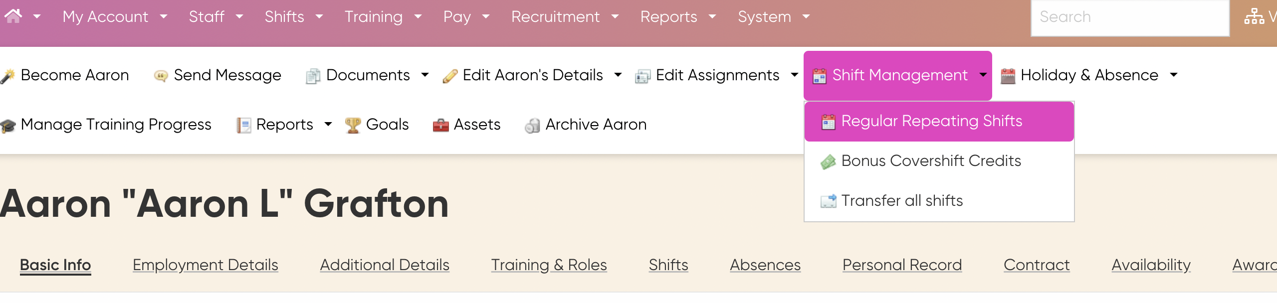Click the Become Aaron wand icon

point(7,76)
